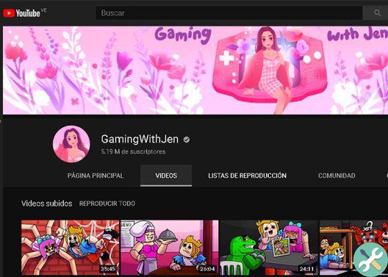Click REPRODUCIR TODO link

point(107,204)
